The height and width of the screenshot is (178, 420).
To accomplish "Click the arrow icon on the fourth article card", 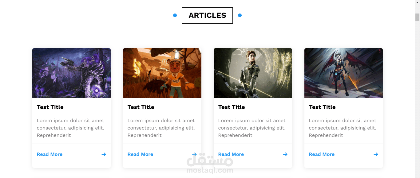I will point(376,154).
